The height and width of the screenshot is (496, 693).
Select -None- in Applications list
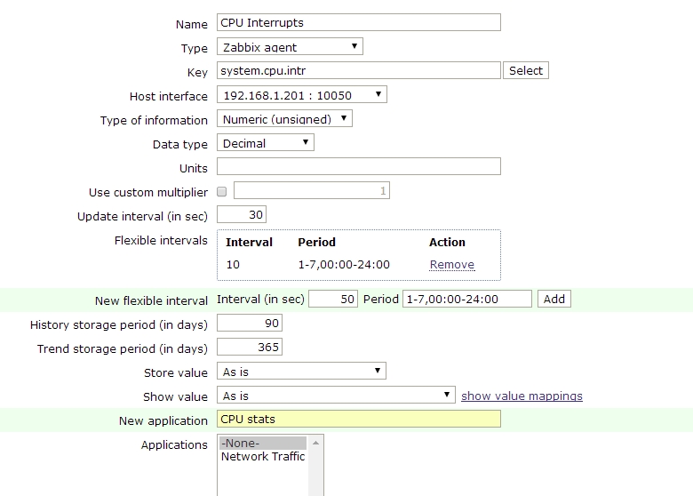263,443
